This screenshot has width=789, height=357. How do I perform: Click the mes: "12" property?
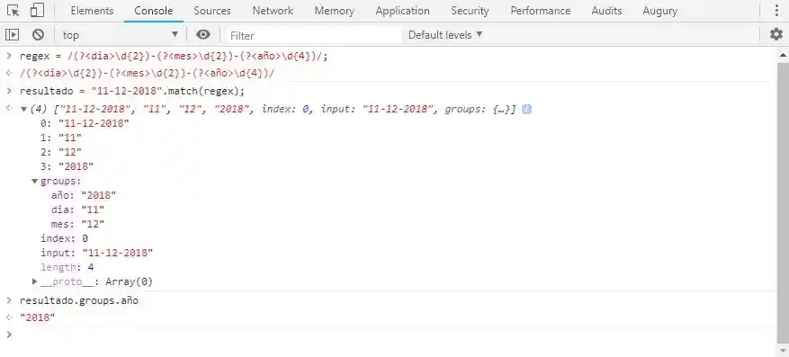(x=77, y=224)
